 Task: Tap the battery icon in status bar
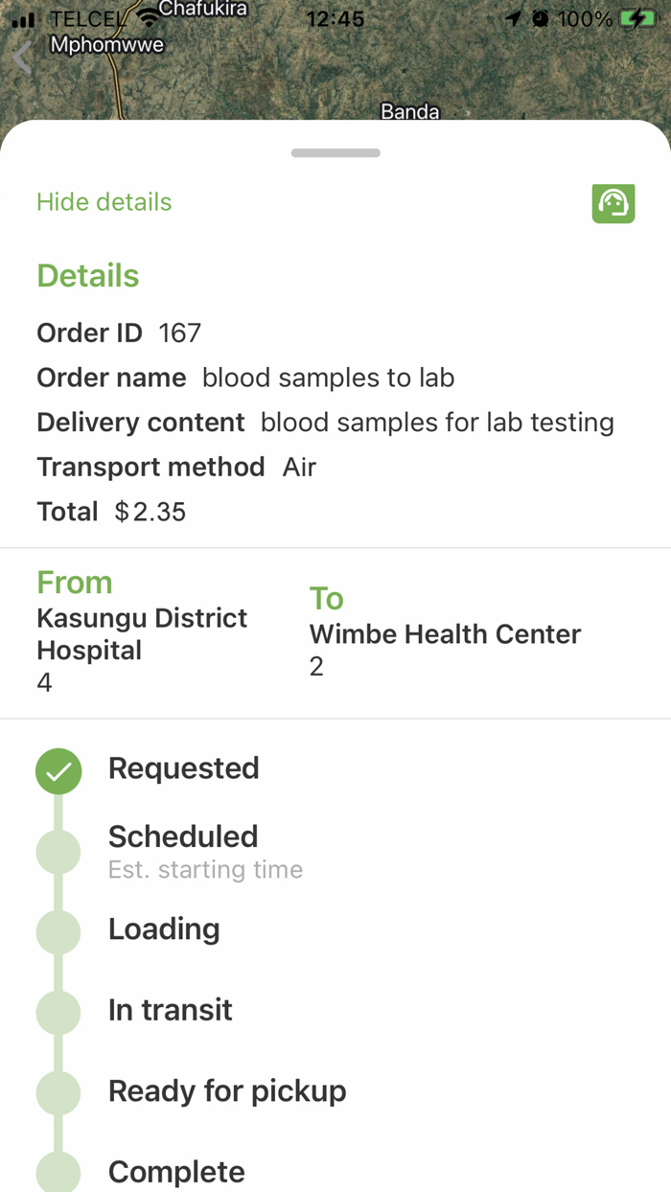(x=636, y=18)
